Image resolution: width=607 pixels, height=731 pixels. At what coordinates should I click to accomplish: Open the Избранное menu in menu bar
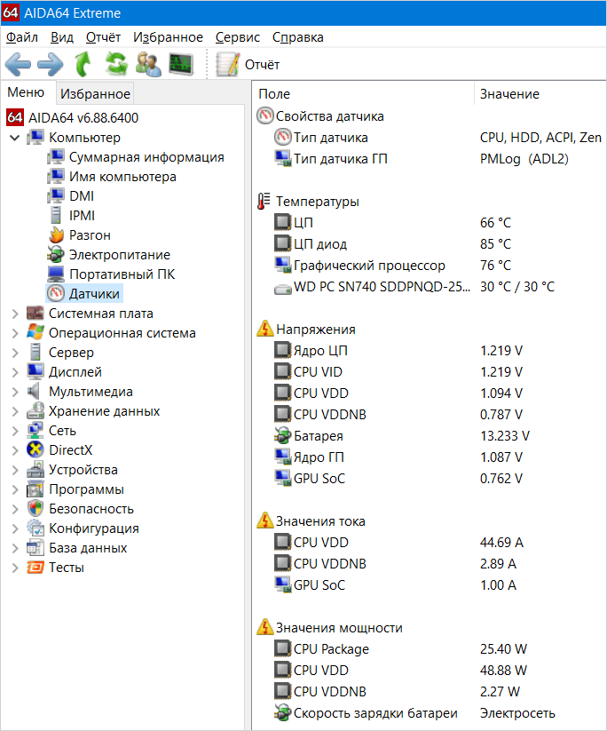(169, 37)
